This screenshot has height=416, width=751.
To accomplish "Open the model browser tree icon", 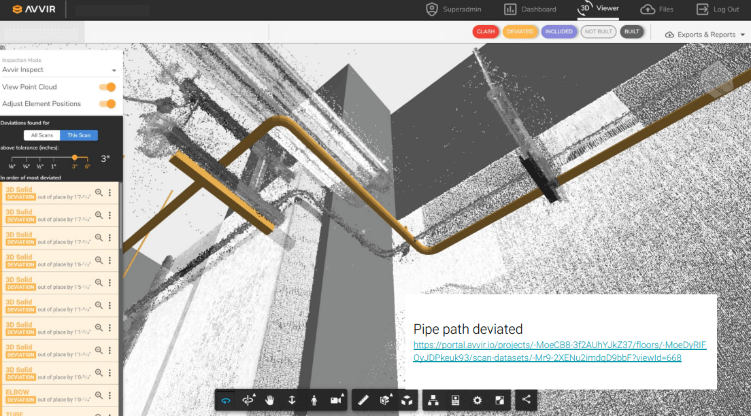I will 433,400.
